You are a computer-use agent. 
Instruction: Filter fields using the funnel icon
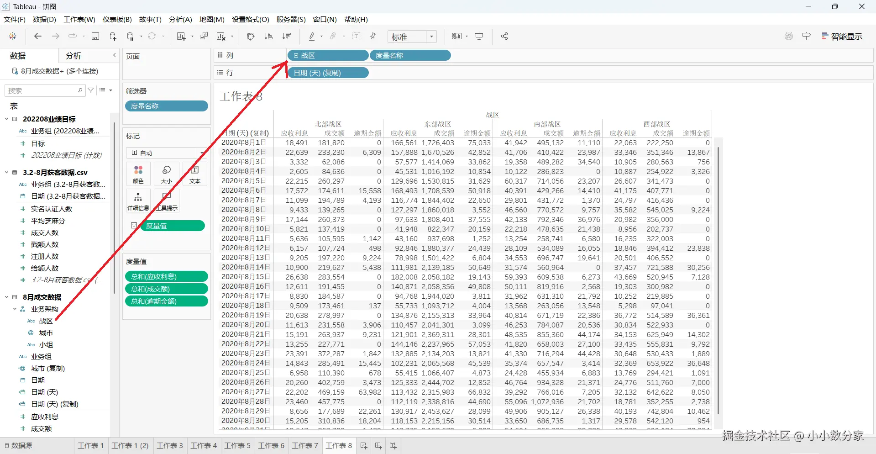point(91,90)
